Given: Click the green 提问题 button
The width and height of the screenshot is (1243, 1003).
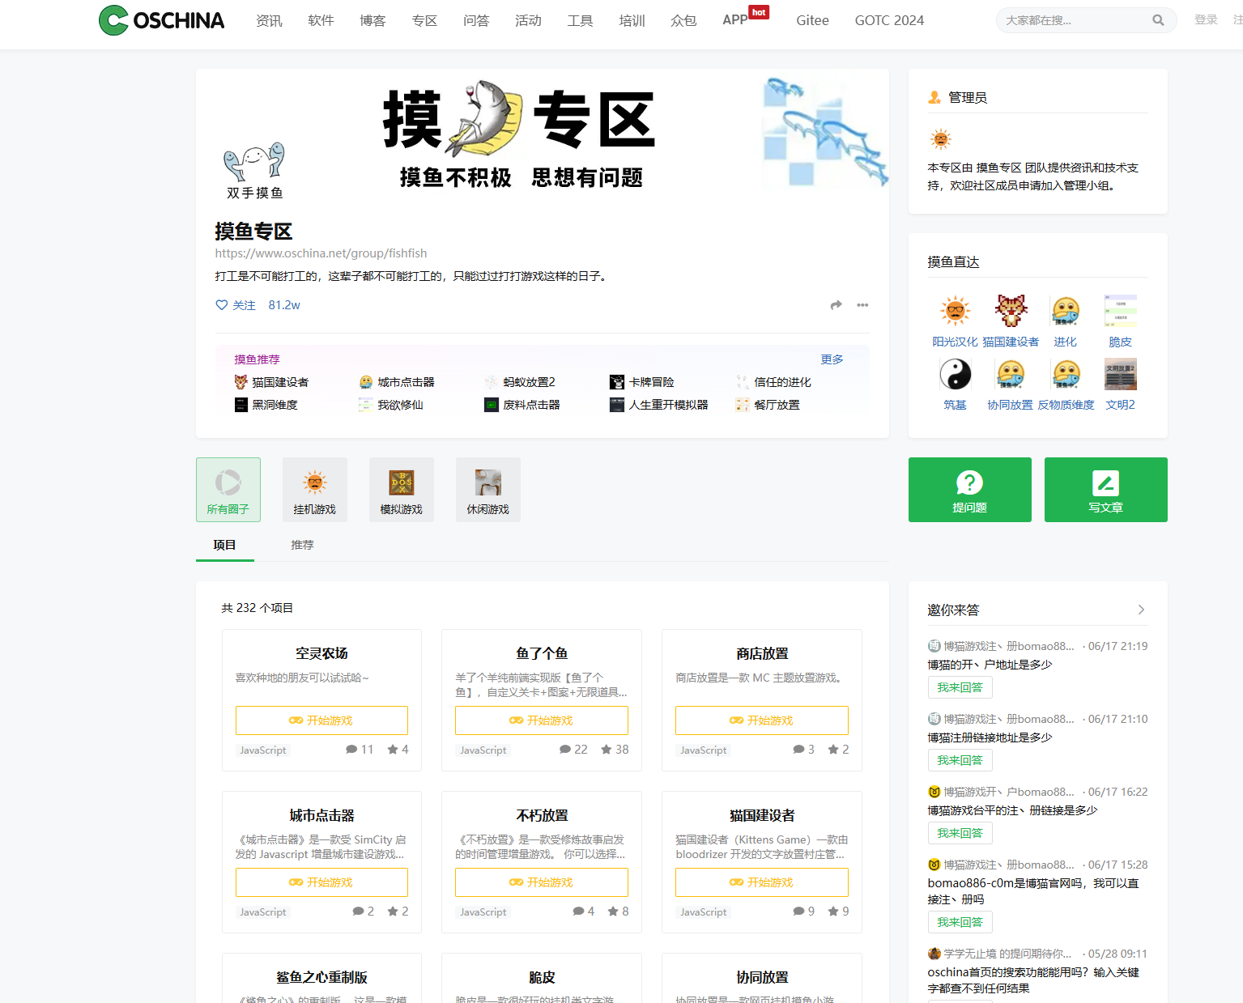Looking at the screenshot, I should coord(969,490).
